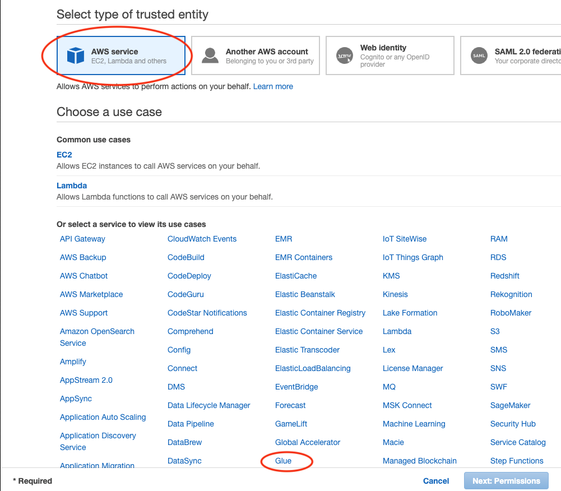Click the Kinesis service link
This screenshot has height=491, width=561.
[395, 294]
